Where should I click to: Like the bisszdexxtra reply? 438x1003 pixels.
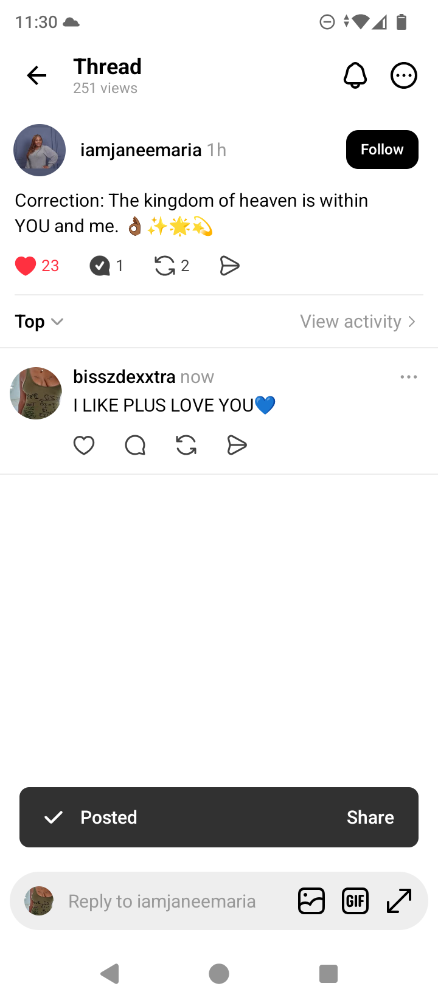(84, 446)
